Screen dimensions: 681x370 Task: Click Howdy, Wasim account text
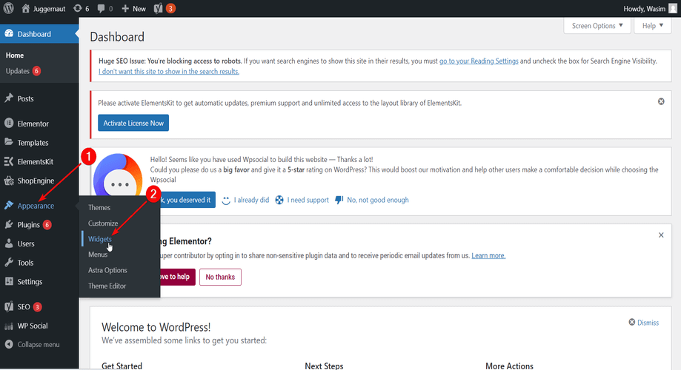tap(644, 9)
